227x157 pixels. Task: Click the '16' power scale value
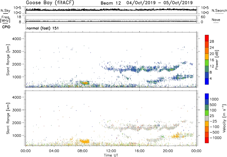(x=212, y=60)
